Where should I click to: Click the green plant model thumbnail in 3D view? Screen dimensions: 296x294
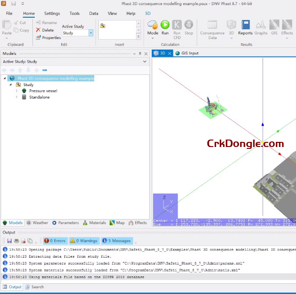pos(213,108)
